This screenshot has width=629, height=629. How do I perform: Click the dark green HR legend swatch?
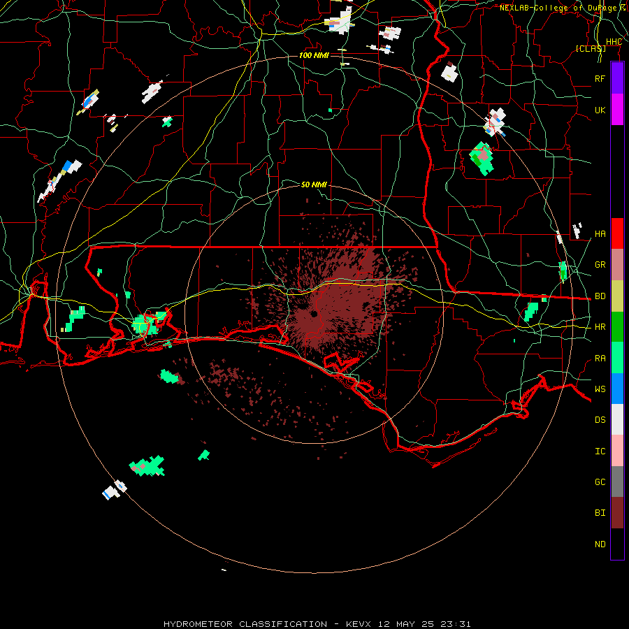pyautogui.click(x=617, y=326)
